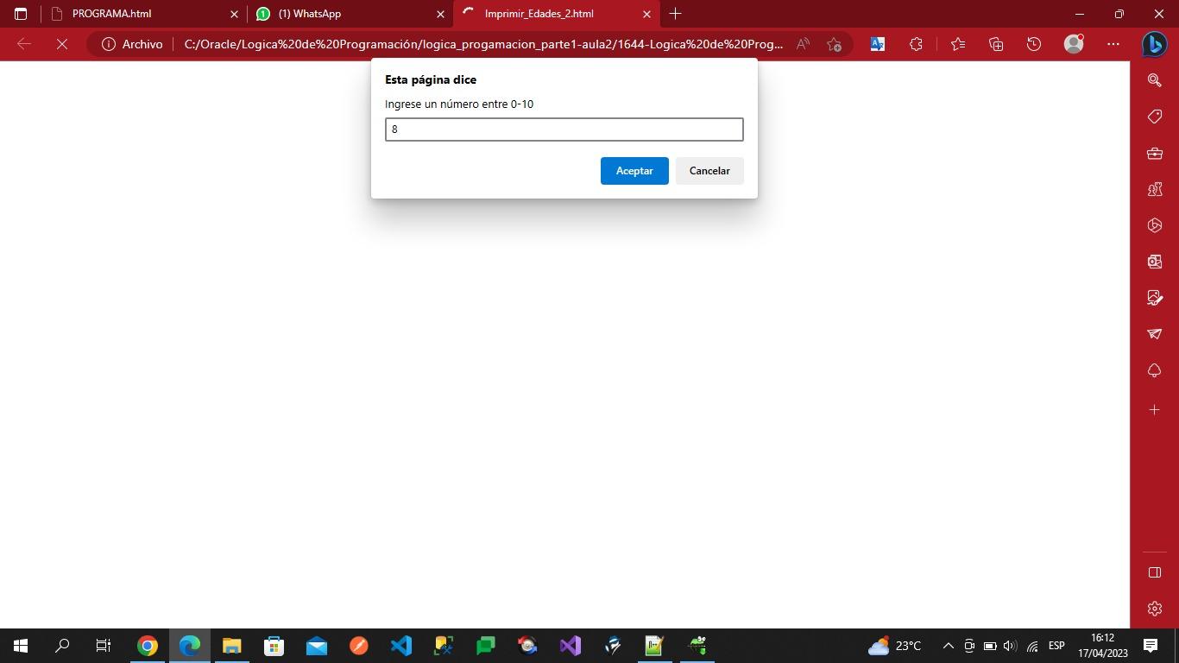Close the WhatsApp tab
This screenshot has height=663, width=1179.
click(x=440, y=14)
